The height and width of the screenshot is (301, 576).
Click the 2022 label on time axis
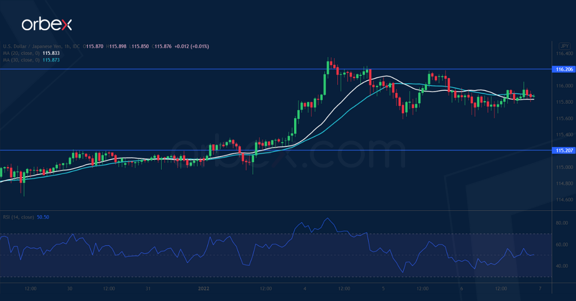pyautogui.click(x=204, y=289)
